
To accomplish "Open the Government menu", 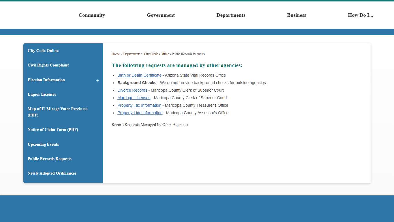I will [x=161, y=15].
